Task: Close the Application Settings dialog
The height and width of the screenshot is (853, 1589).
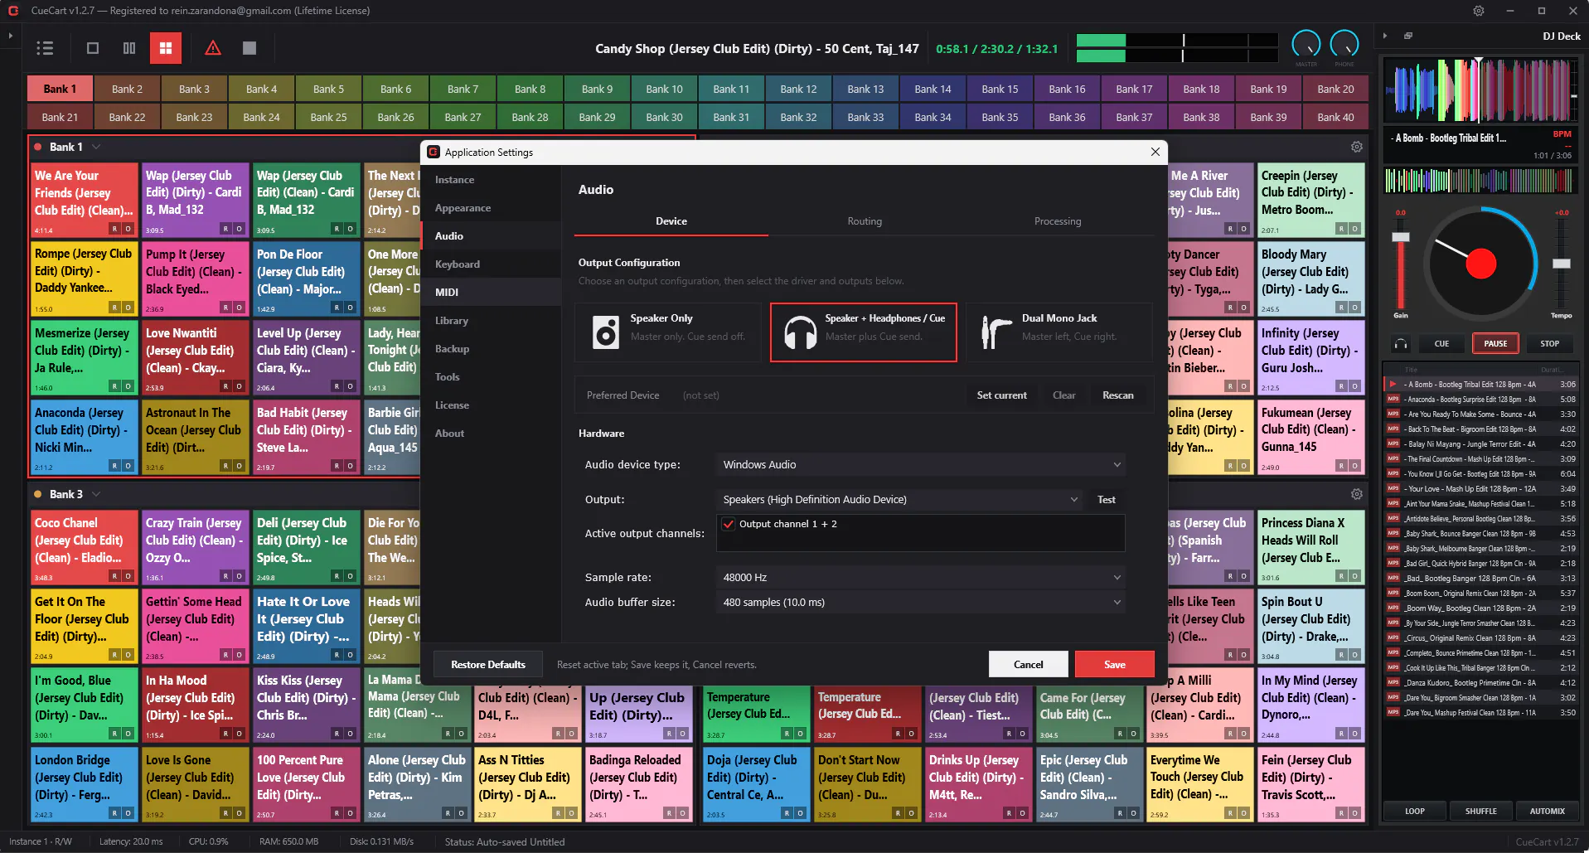Action: point(1155,152)
